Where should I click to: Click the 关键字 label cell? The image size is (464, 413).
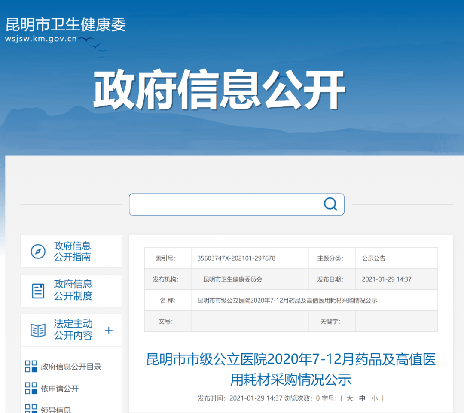pyautogui.click(x=332, y=322)
